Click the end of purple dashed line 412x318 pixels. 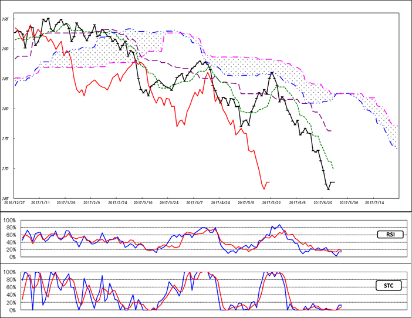click(x=332, y=131)
